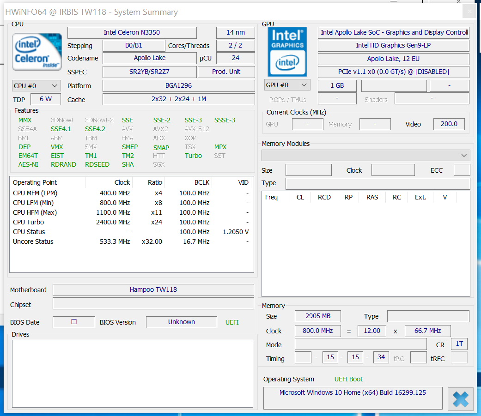Select the B0/B1 stepping value
Image resolution: width=481 pixels, height=416 pixels.
coord(134,46)
